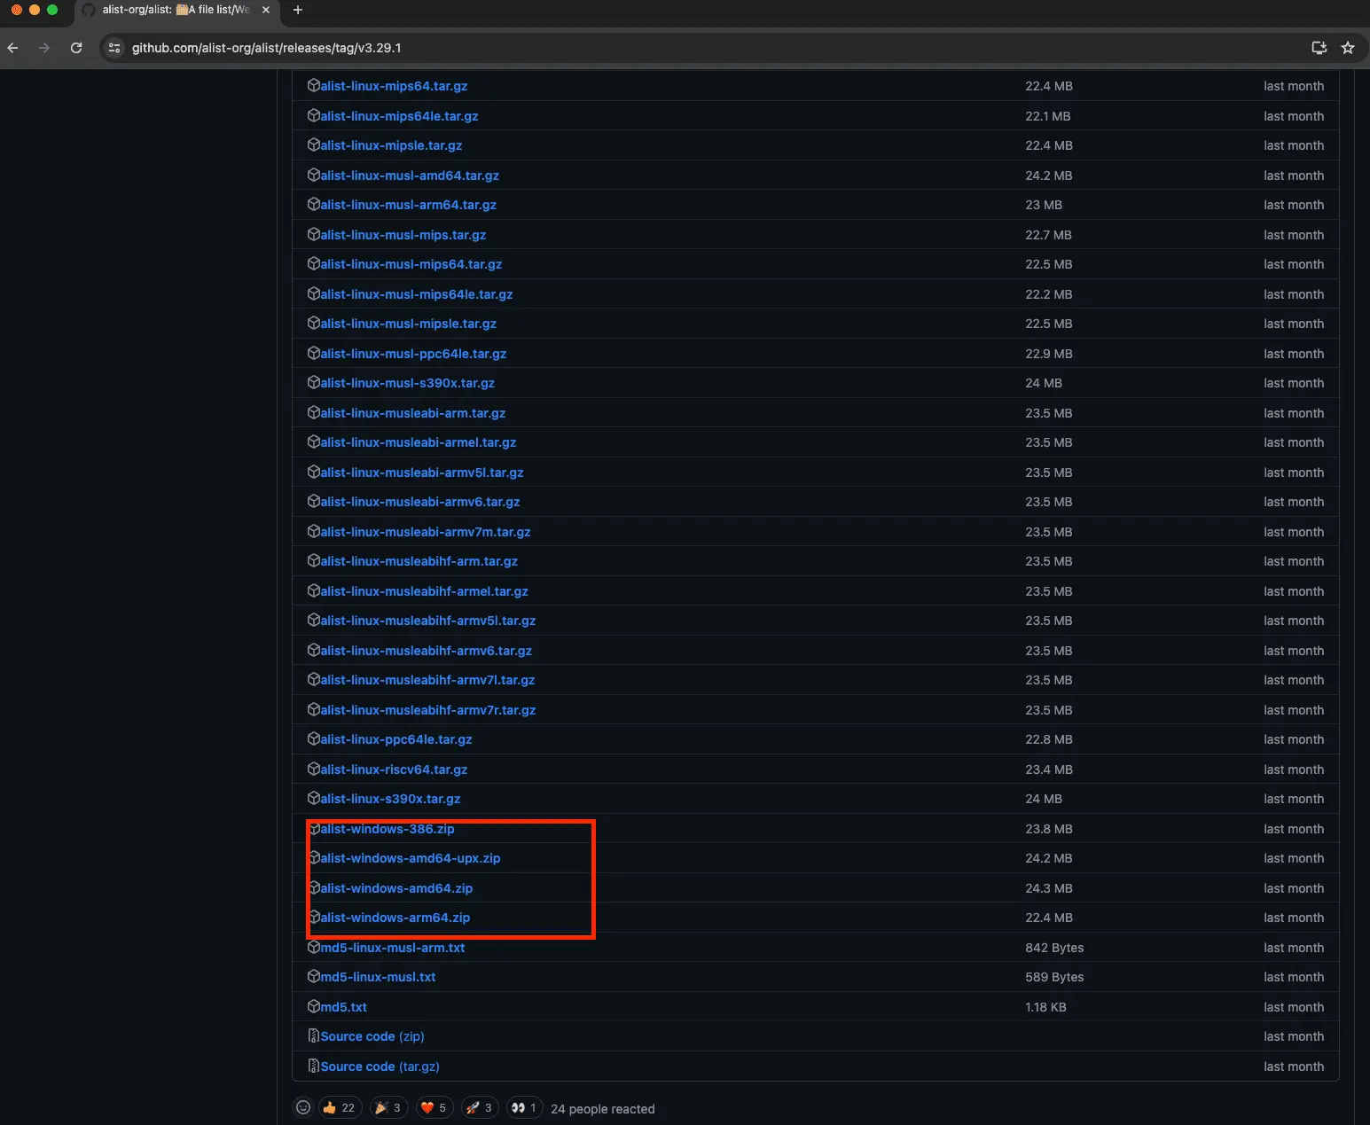
Task: Click the browser forward arrow
Action: pos(44,48)
